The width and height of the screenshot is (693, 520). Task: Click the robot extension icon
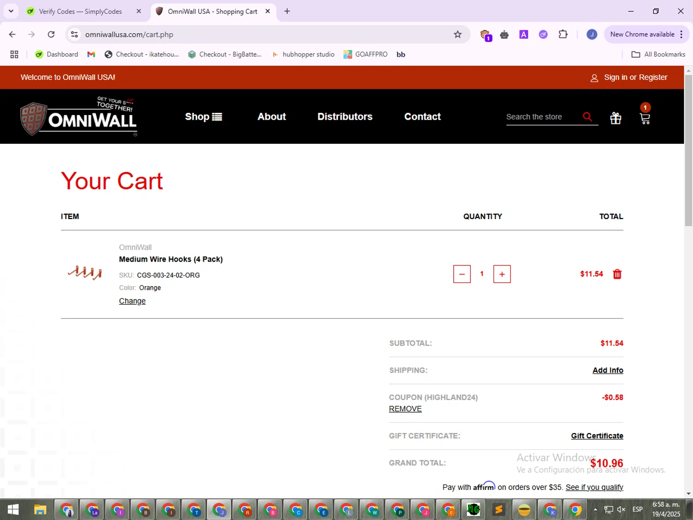[504, 34]
